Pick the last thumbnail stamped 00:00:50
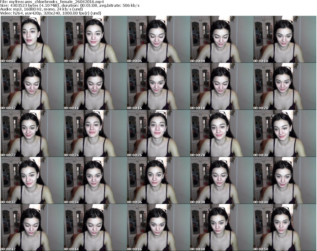 285,227
